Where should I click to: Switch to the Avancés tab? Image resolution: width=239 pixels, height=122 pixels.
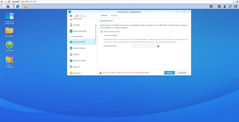(114, 15)
